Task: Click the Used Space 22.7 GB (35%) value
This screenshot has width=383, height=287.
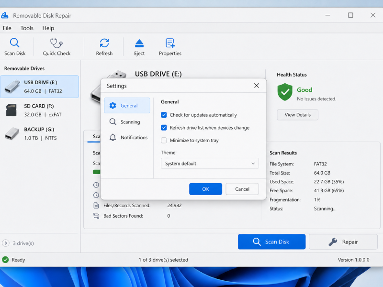Action: [x=329, y=182]
